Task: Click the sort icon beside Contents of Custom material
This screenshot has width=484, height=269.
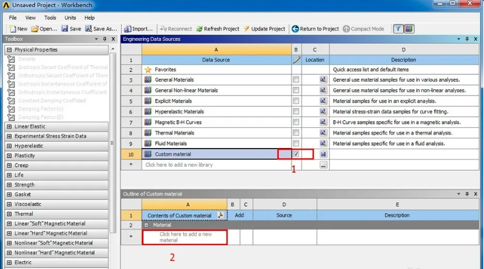Action: pos(220,215)
